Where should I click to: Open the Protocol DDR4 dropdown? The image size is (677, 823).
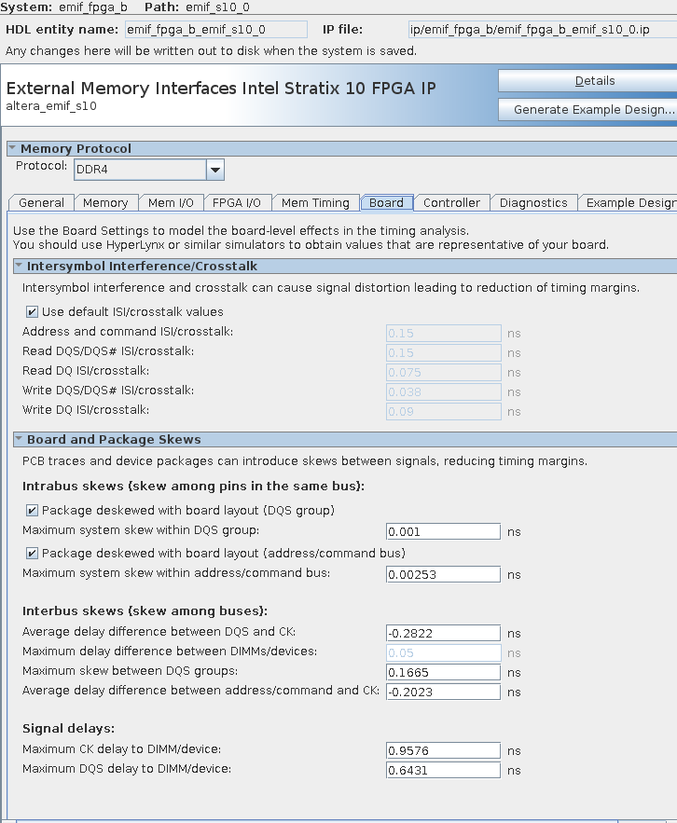[x=214, y=170]
